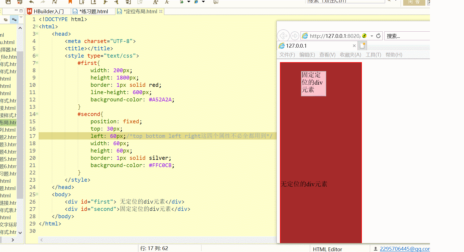
Task: Open the 帮助(H) browser menu
Action: [394, 55]
